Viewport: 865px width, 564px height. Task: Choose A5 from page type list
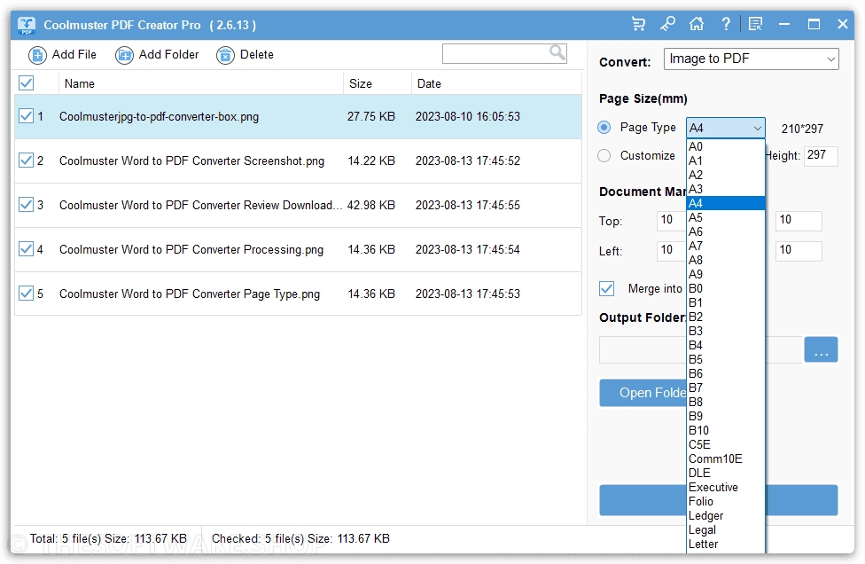[726, 217]
